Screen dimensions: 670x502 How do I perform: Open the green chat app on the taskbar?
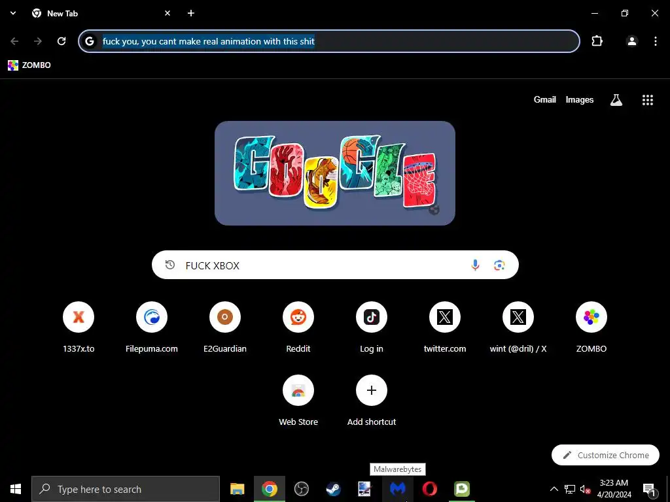point(461,489)
